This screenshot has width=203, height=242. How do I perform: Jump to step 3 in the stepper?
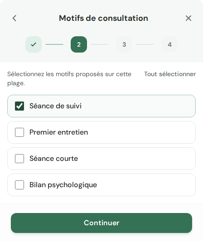pos(124,44)
